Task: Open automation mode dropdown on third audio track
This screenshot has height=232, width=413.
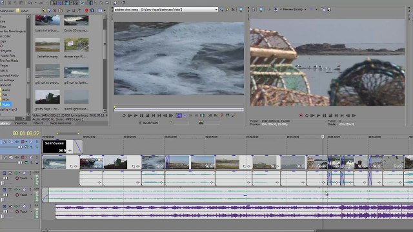Action: pyautogui.click(x=32, y=211)
